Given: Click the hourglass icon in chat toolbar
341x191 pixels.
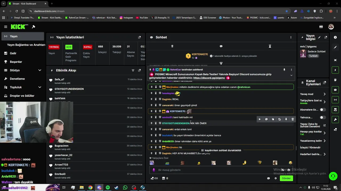Looking at the screenshot, I should [x=270, y=46].
